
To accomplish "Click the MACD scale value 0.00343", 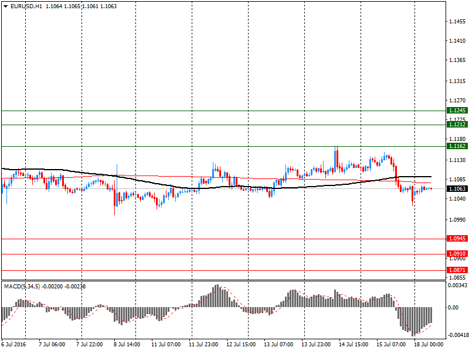I will pyautogui.click(x=457, y=285).
